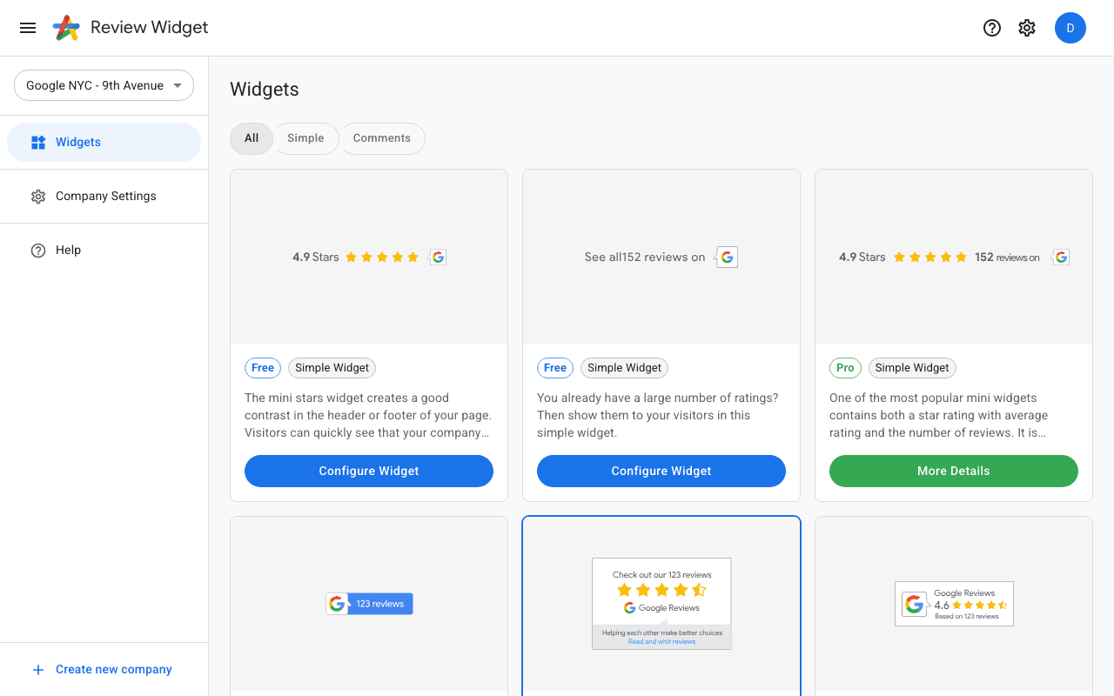Click the Company Settings gear icon
Image resolution: width=1114 pixels, height=696 pixels.
click(38, 196)
